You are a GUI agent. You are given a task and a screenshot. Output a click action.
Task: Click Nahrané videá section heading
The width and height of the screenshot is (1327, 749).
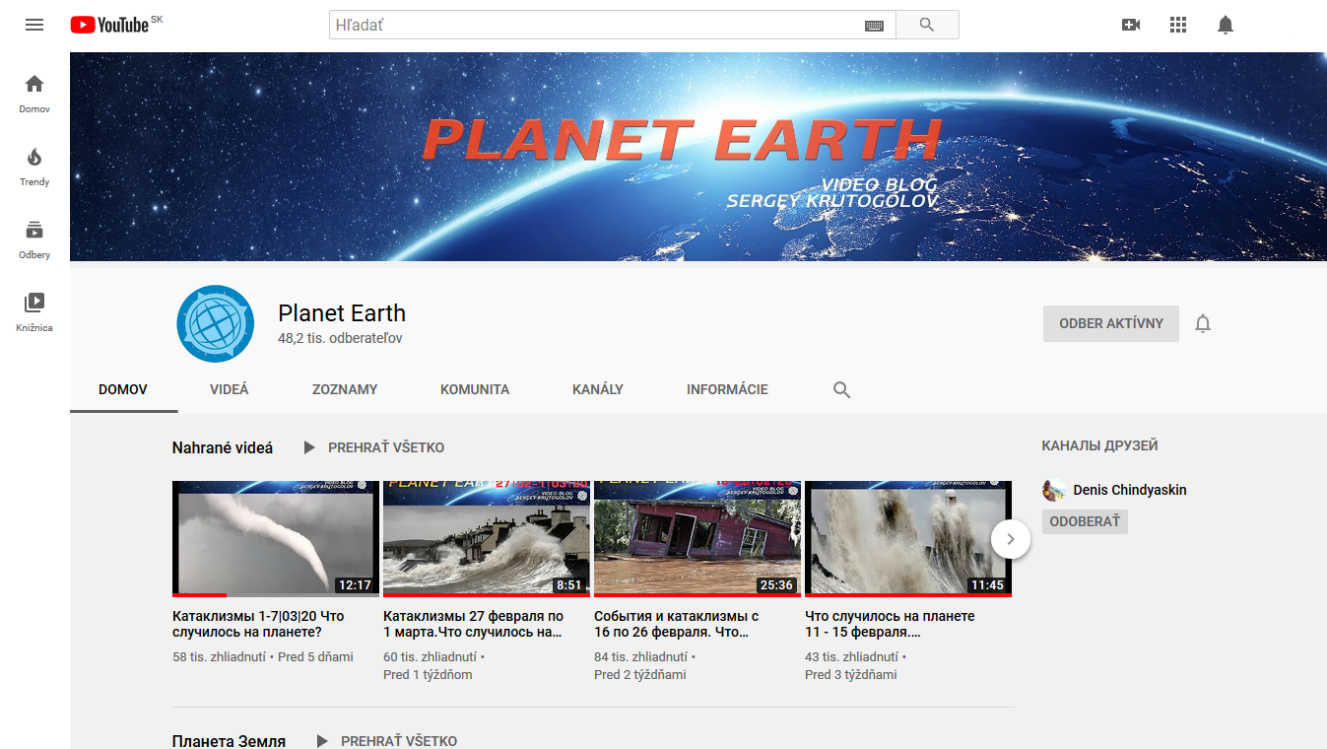click(x=223, y=447)
